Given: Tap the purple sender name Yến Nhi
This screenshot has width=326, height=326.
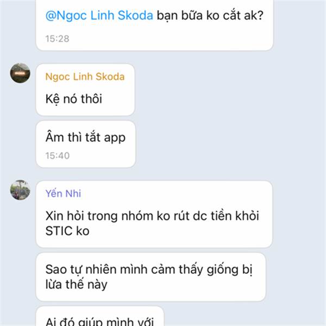Looking at the screenshot, I should point(63,193).
